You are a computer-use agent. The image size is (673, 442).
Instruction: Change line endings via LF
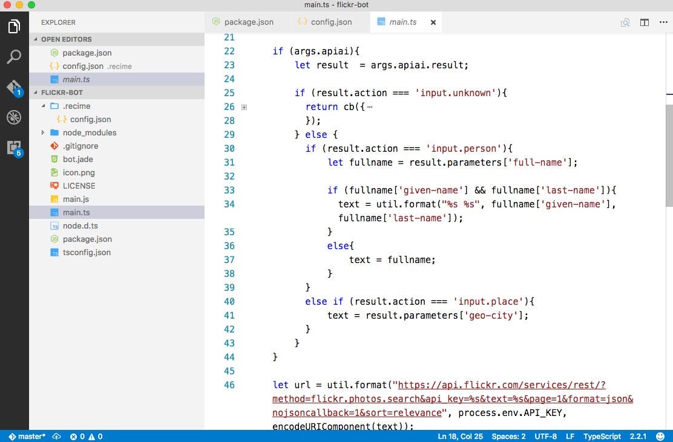pyautogui.click(x=570, y=437)
